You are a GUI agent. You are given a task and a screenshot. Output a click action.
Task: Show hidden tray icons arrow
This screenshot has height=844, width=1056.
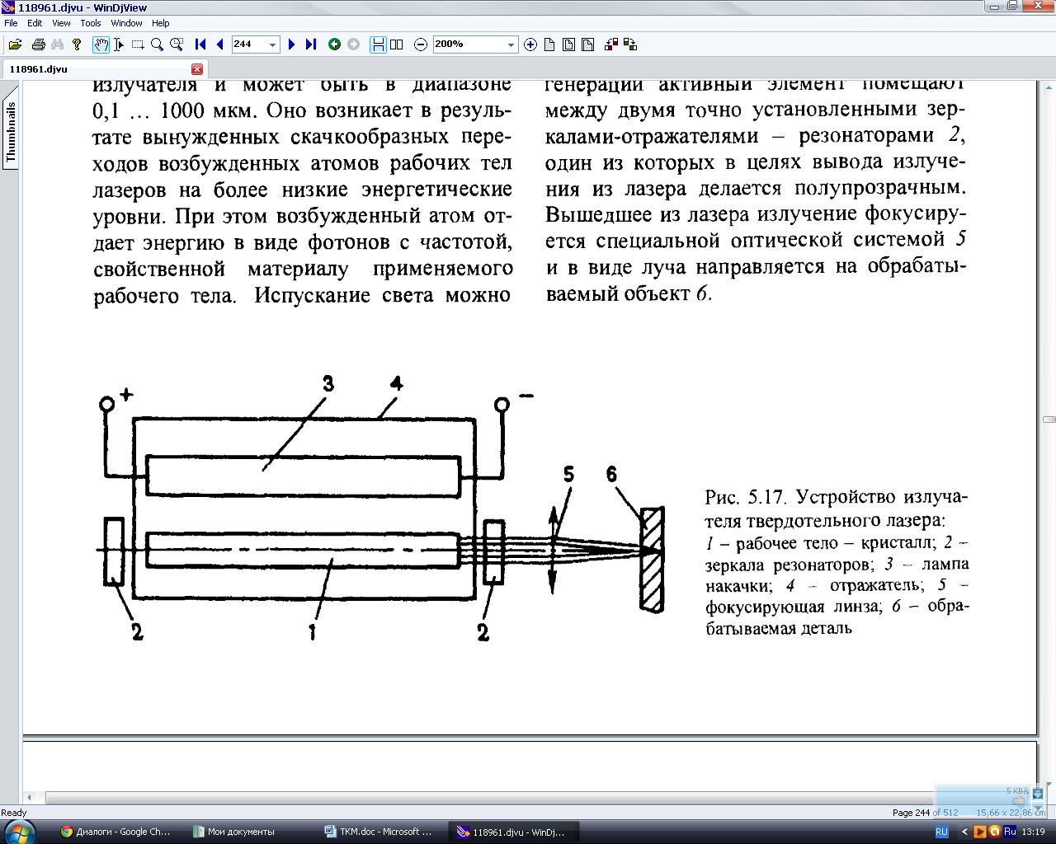[x=966, y=832]
